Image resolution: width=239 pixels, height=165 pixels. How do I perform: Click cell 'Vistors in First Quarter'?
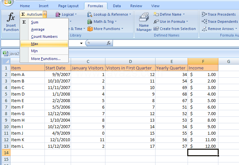tap(130, 68)
